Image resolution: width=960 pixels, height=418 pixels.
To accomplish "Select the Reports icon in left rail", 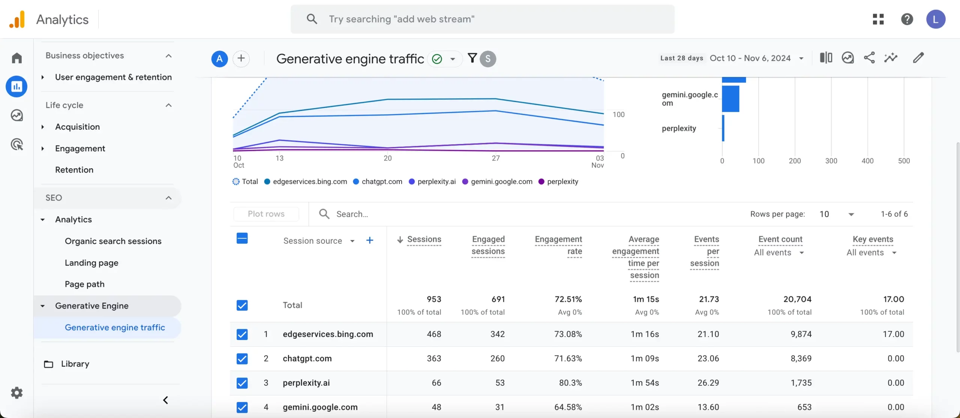I will click(x=16, y=87).
